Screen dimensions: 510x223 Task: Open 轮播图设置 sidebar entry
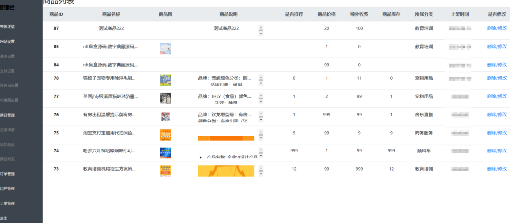[9, 100]
